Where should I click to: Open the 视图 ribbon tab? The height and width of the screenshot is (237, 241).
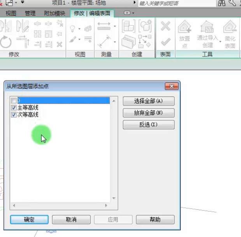pos(11,13)
